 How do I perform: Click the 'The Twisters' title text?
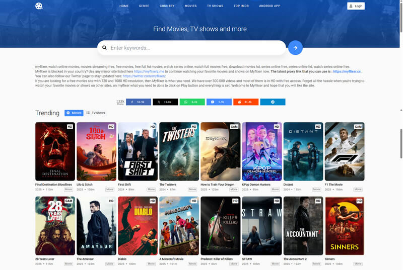coord(168,185)
